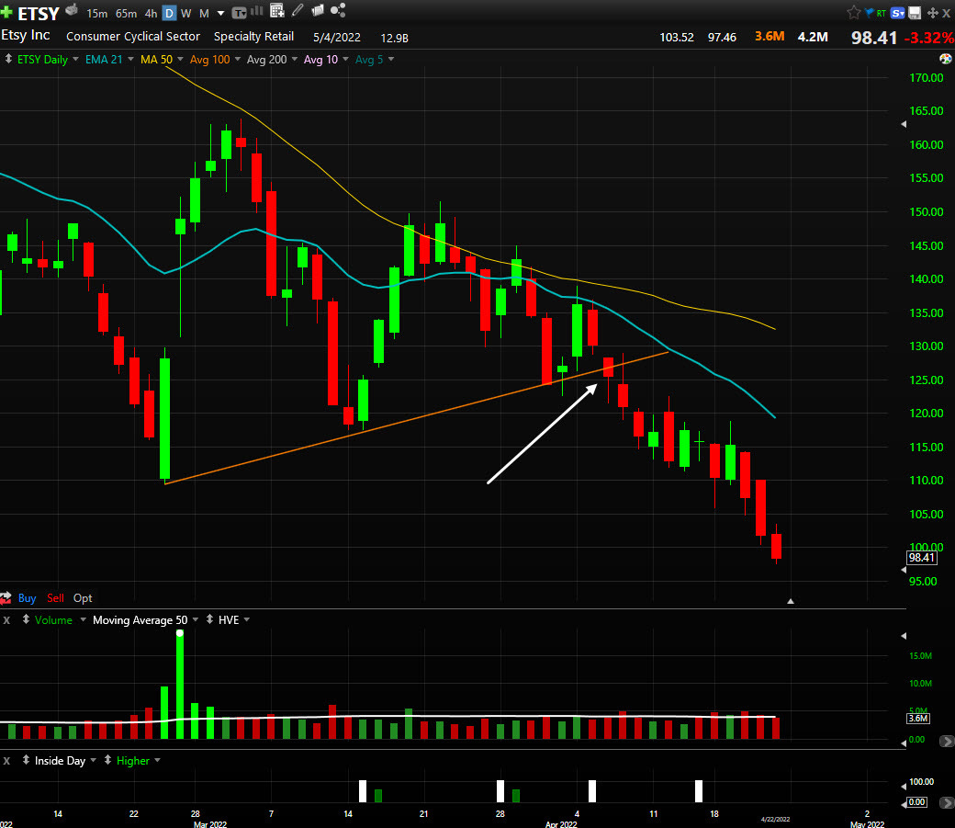Viewport: 955px width, 828px height.
Task: Click the blue flag icon
Action: point(869,12)
